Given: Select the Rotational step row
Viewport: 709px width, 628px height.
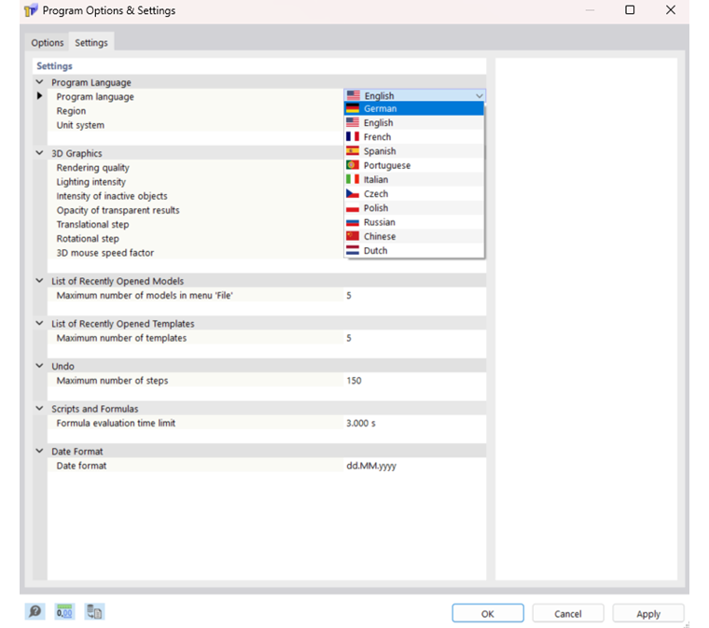Looking at the screenshot, I should click(195, 239).
